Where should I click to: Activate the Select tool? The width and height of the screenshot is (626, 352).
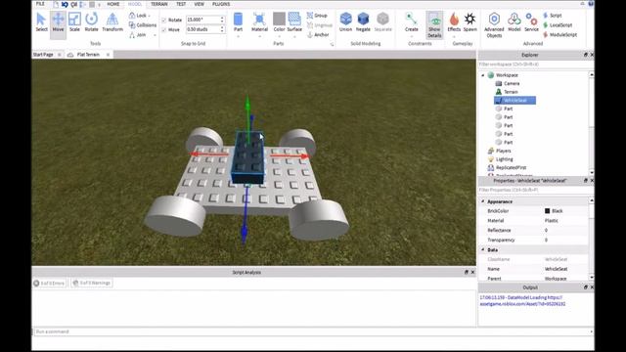[41, 22]
